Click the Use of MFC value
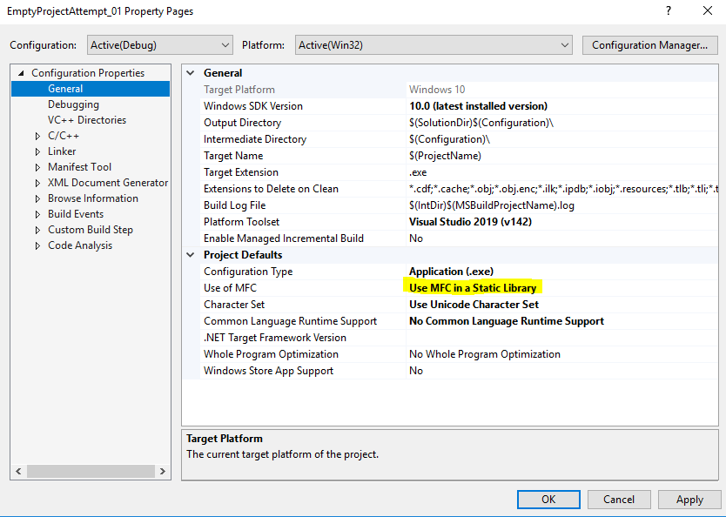 tap(473, 288)
